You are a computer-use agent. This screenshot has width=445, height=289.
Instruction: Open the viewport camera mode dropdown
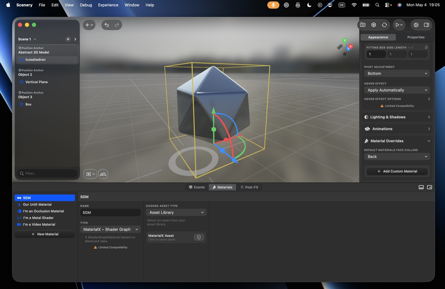coord(90,174)
